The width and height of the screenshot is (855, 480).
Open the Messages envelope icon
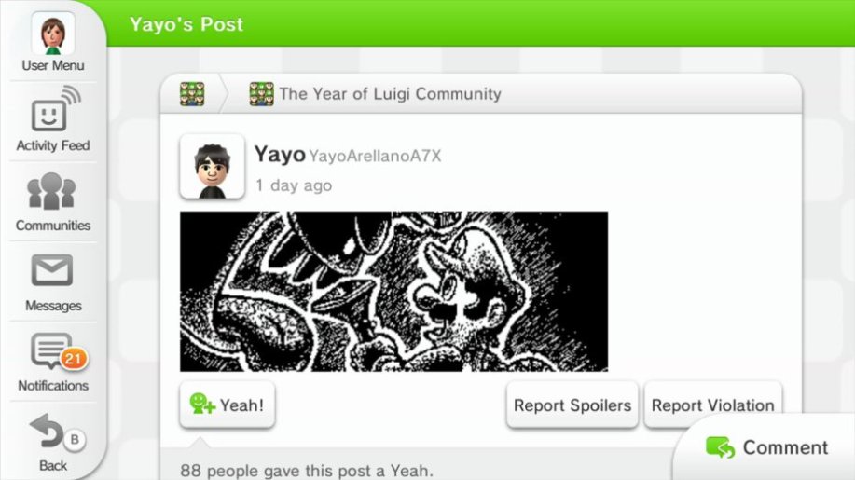click(x=52, y=270)
